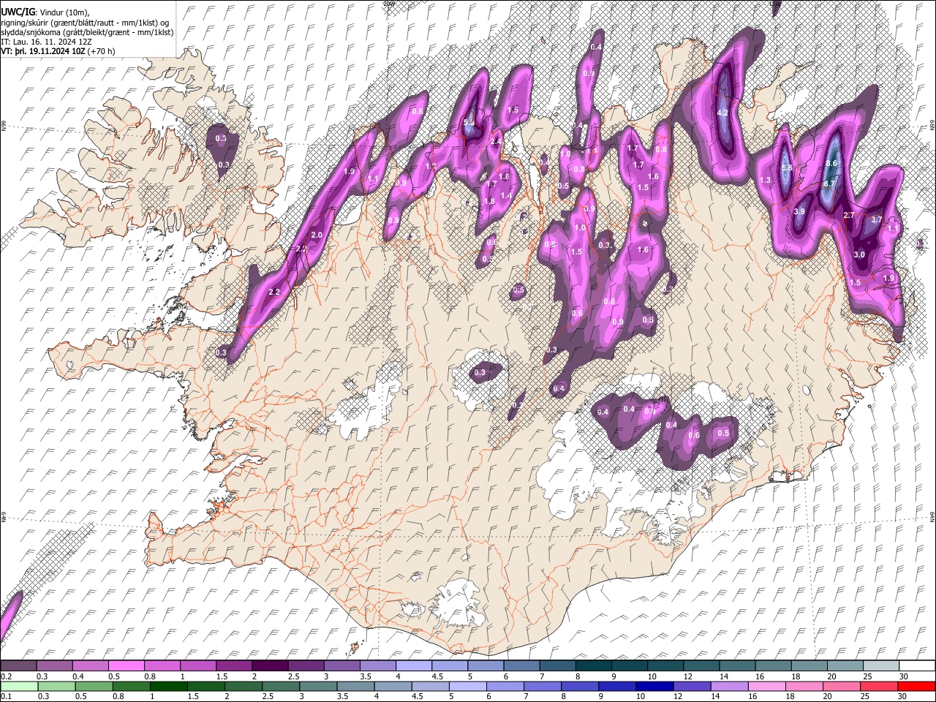
Task: Pick purple scale swatch between 0.2 and 0.3
Action: [x=19, y=666]
